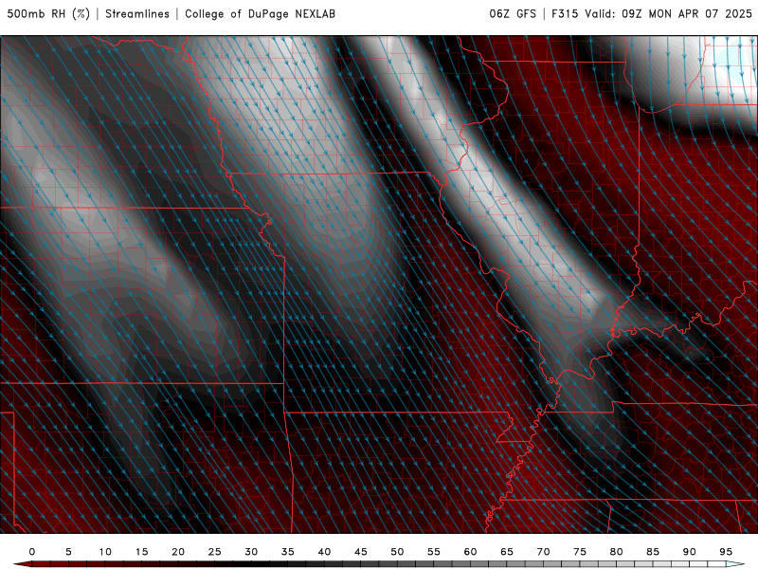Select the 30 value on the RH scale
The height and width of the screenshot is (569, 758).
pyautogui.click(x=251, y=552)
